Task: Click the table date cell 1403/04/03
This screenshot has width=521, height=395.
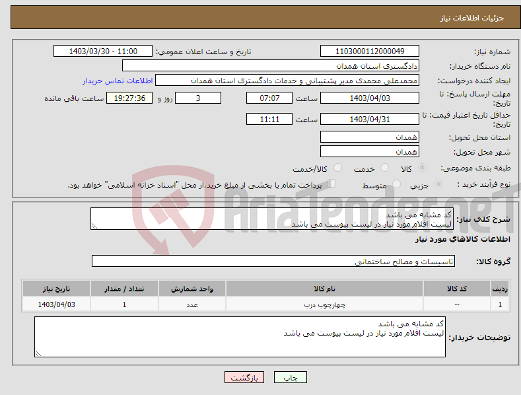Action: (56, 305)
